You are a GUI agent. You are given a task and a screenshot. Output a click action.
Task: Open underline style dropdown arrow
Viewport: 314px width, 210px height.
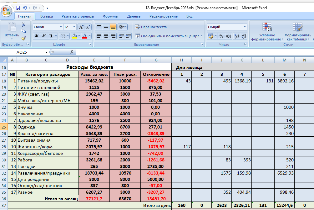tap(56, 36)
